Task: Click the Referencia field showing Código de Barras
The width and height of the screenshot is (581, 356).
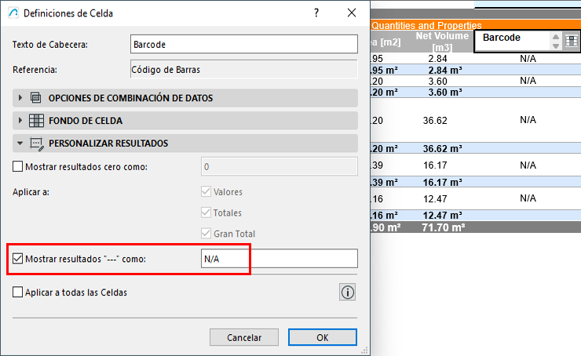Action: click(244, 69)
